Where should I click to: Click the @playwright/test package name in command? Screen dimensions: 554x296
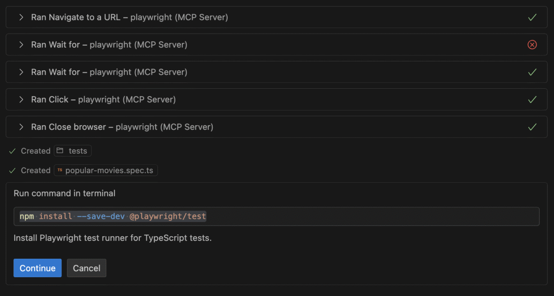(x=168, y=216)
